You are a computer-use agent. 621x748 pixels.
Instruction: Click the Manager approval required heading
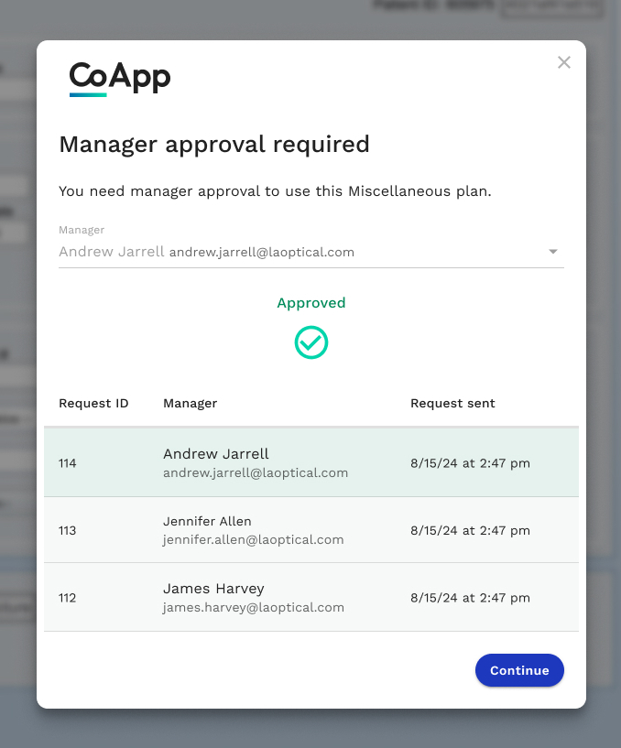pos(214,145)
